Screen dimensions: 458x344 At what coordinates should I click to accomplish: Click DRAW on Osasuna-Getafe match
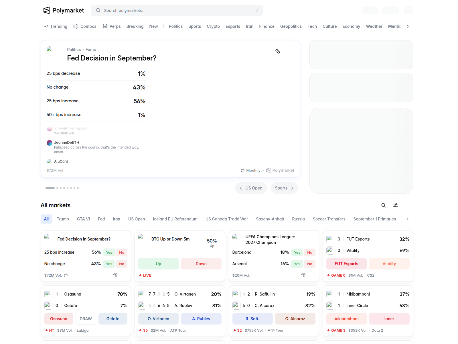pos(86,319)
